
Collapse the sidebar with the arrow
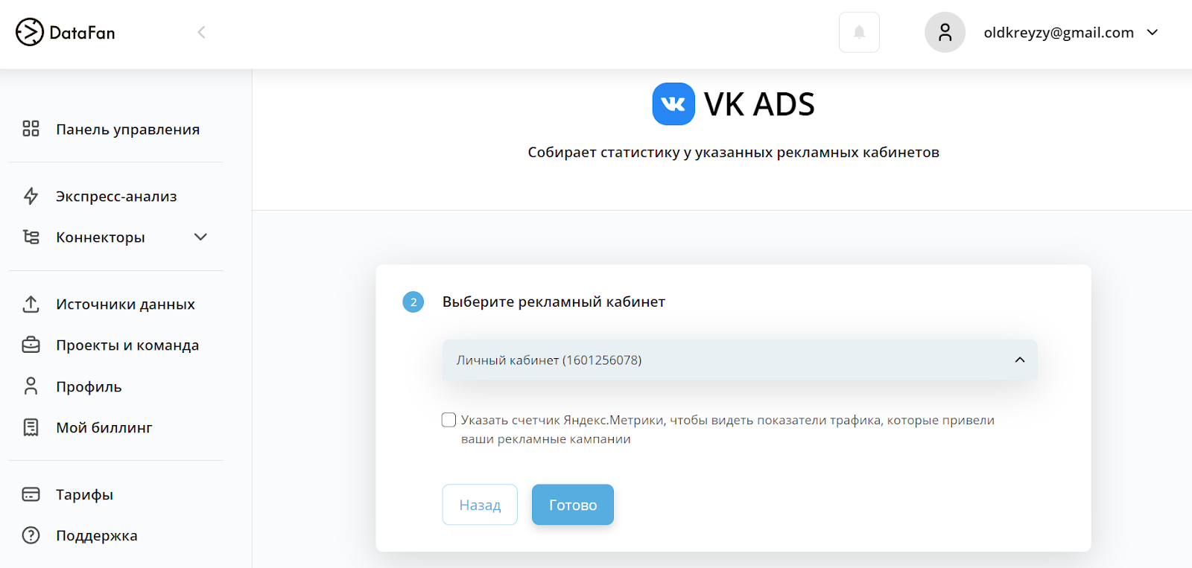201,32
